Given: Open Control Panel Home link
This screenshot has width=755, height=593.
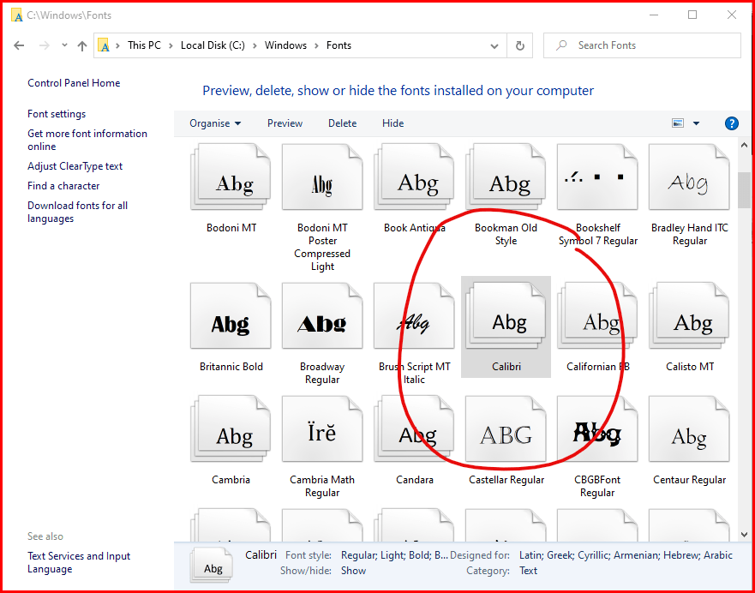Looking at the screenshot, I should (74, 83).
